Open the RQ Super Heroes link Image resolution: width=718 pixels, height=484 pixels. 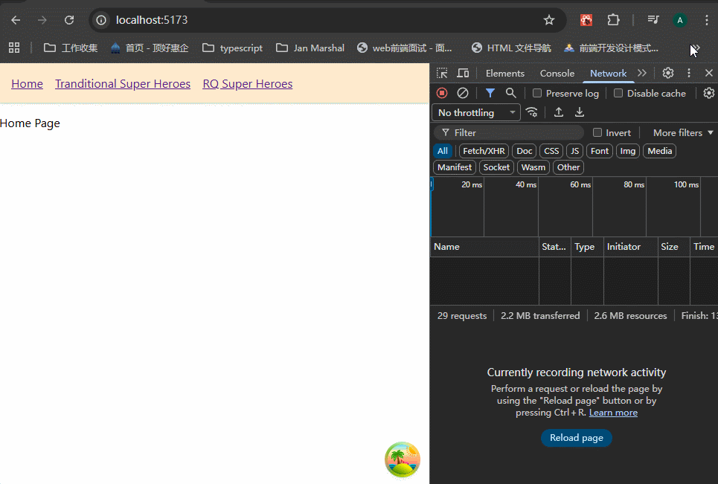[x=247, y=84]
